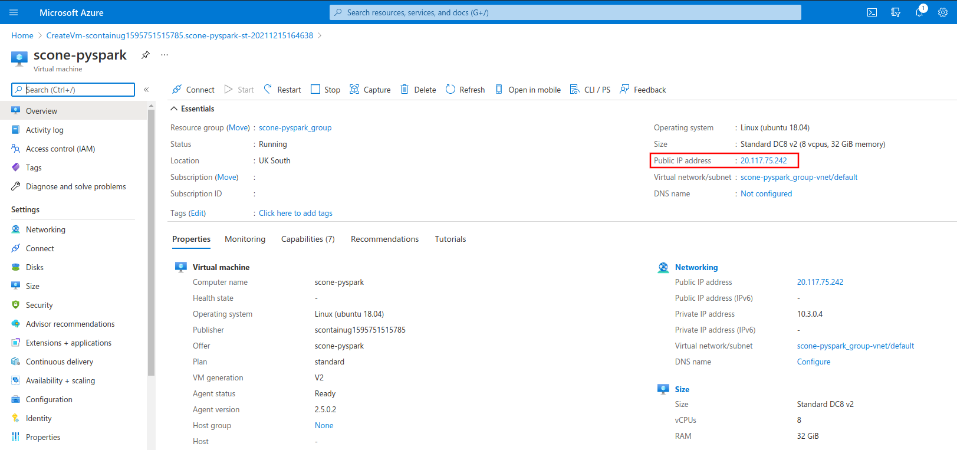The height and width of the screenshot is (450, 957).
Task: Open the Directories and subscriptions filter icon
Action: (x=896, y=12)
